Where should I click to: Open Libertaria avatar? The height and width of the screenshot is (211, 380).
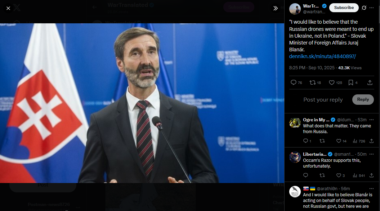coord(295,158)
